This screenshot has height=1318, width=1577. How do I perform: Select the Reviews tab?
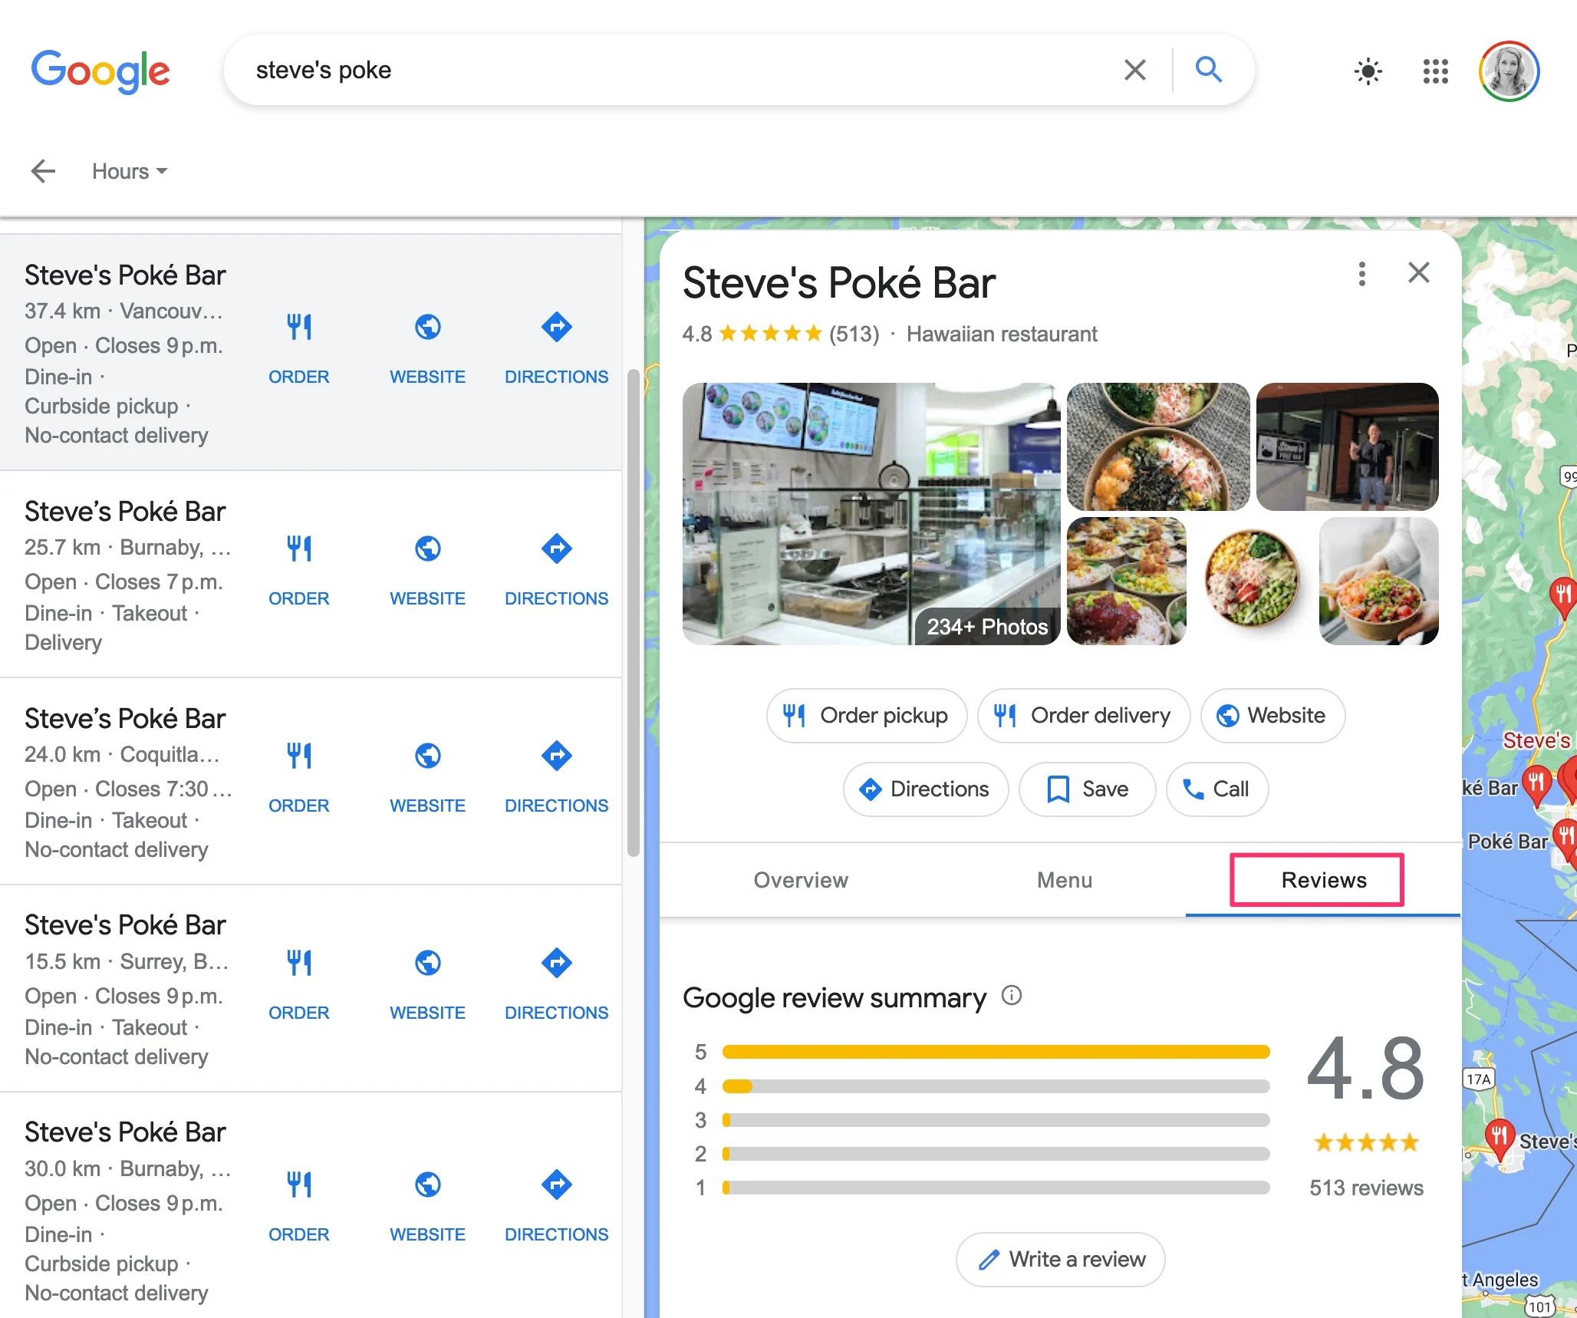1324,878
